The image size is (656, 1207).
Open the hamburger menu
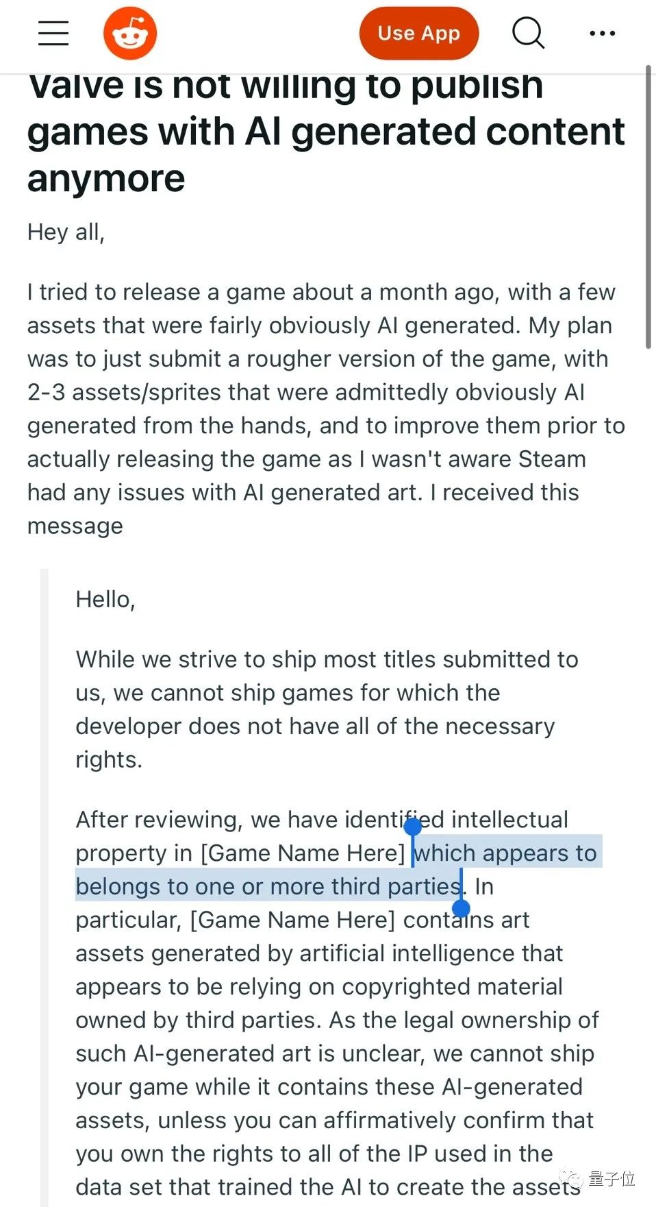pyautogui.click(x=53, y=33)
